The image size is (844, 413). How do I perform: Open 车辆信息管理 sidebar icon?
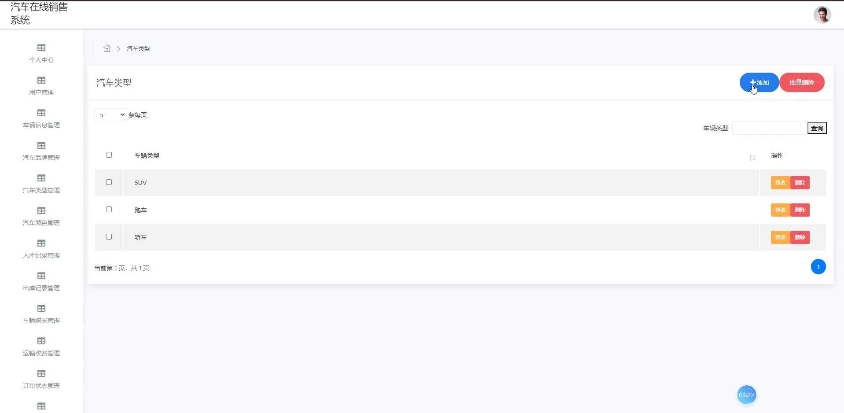[x=41, y=113]
